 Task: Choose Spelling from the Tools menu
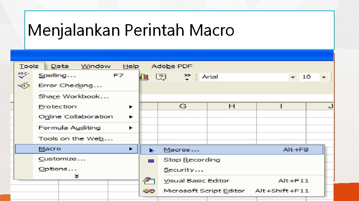pyautogui.click(x=76, y=76)
